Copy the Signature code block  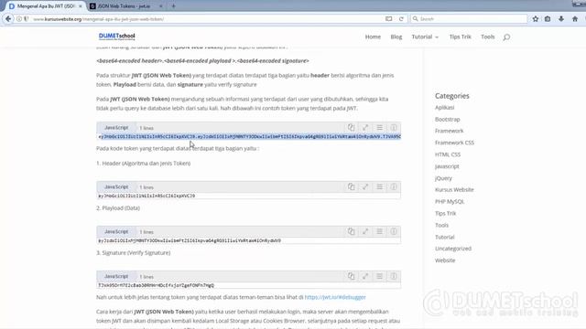(351, 276)
